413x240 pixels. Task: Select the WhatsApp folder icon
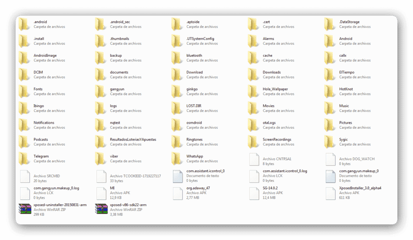click(x=177, y=159)
